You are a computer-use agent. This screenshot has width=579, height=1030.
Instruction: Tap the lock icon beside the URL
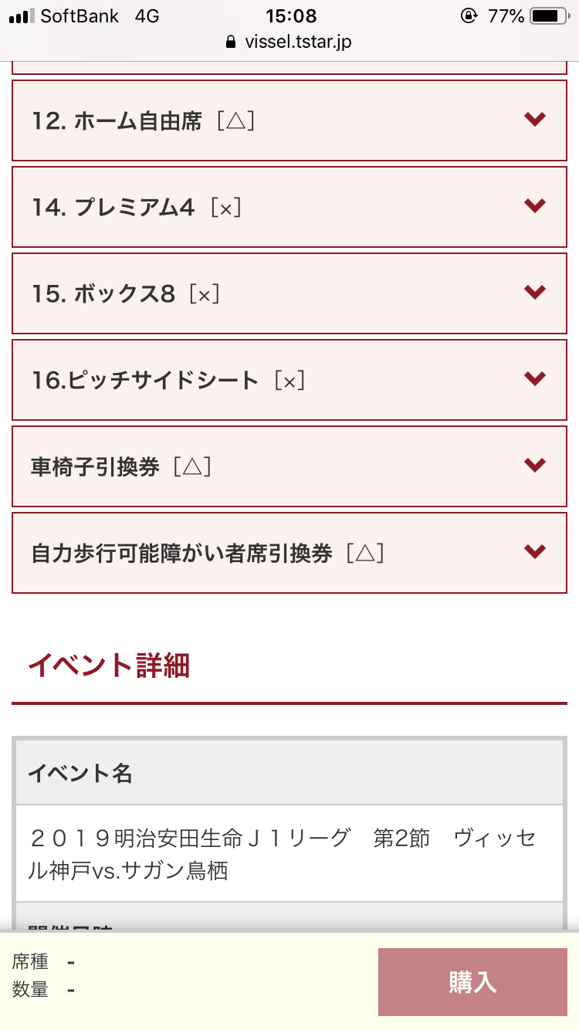(230, 42)
